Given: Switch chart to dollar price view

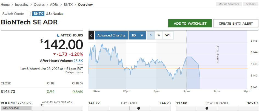Looking at the screenshot, I should click(150, 35).
